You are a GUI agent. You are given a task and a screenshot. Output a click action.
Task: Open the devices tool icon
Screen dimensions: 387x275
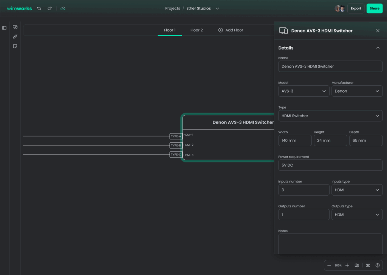click(15, 27)
